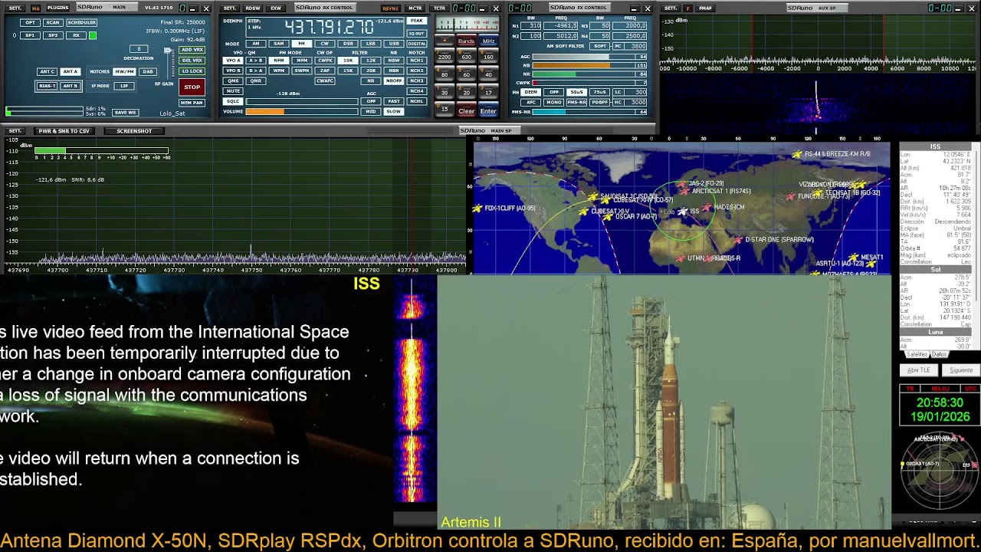Open RDSW in RX CONTROL window
Screen dimensions: 981x552
pyautogui.click(x=253, y=8)
